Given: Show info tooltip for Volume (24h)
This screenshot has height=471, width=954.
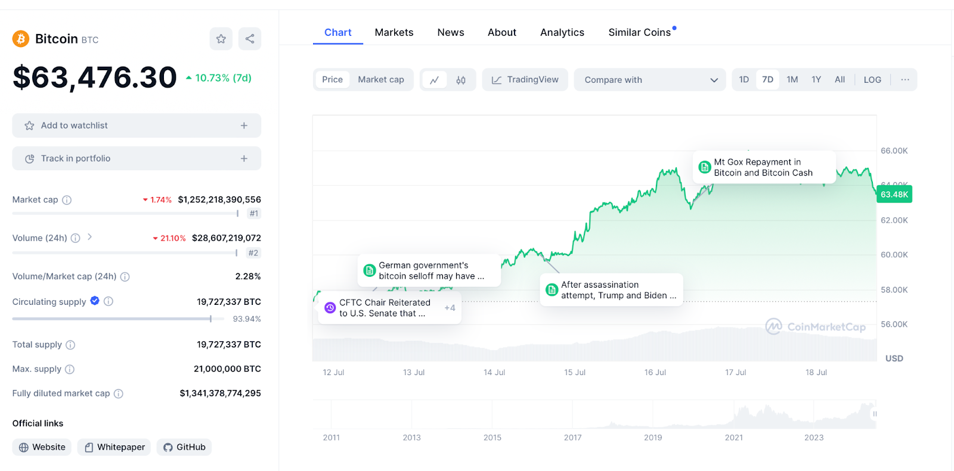Looking at the screenshot, I should click(x=76, y=238).
